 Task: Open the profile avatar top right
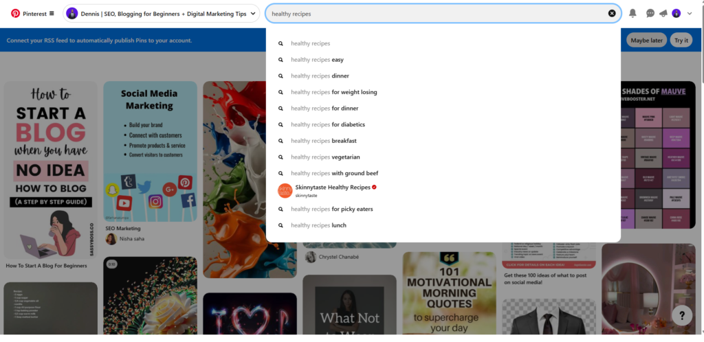(676, 14)
